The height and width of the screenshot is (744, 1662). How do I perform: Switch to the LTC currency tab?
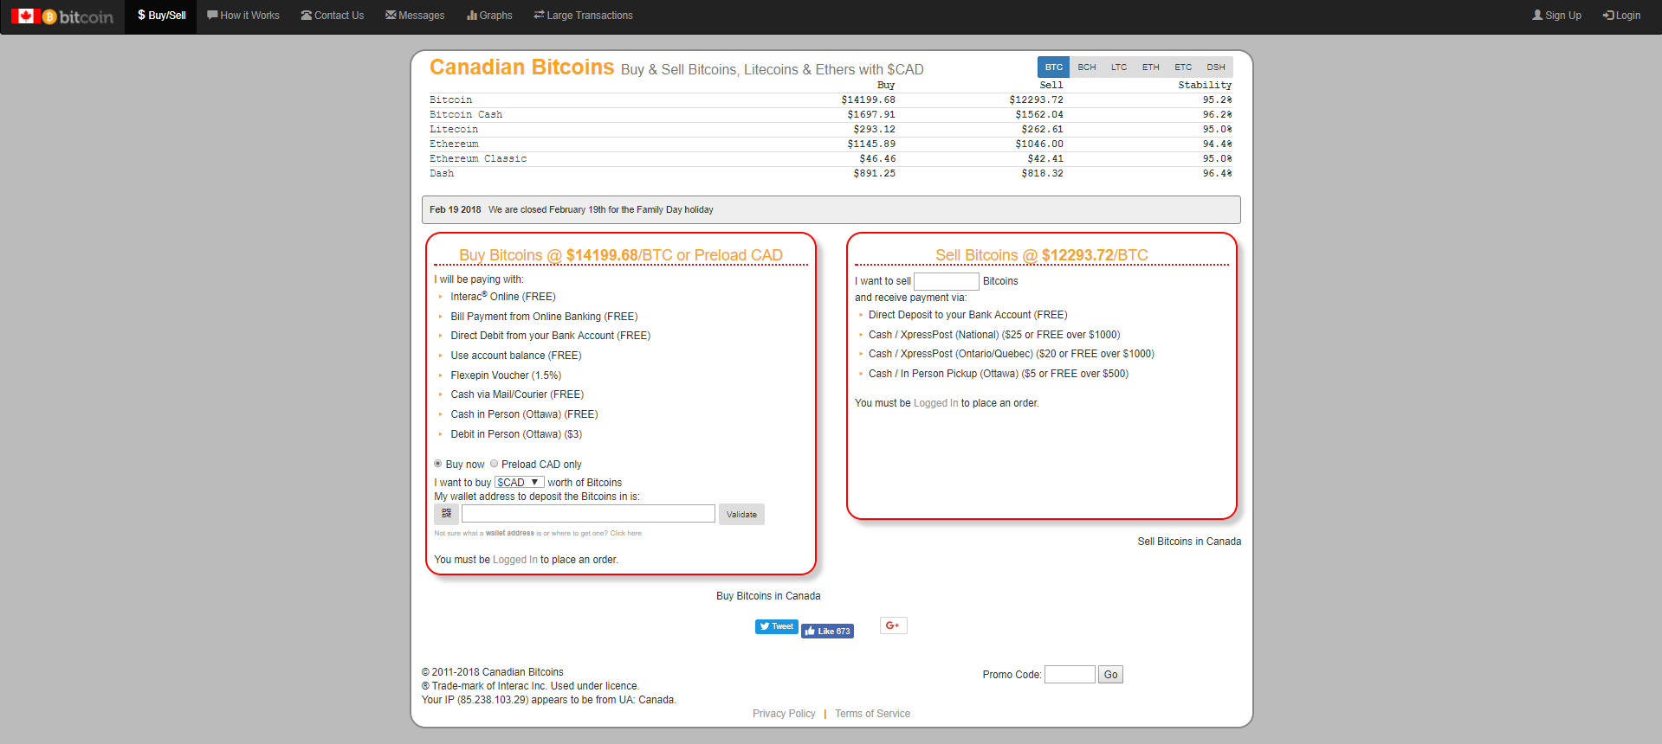coord(1119,67)
